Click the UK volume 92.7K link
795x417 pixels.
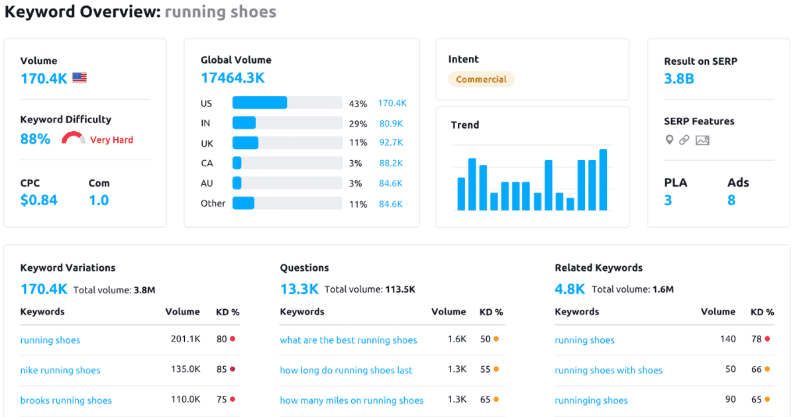(391, 142)
